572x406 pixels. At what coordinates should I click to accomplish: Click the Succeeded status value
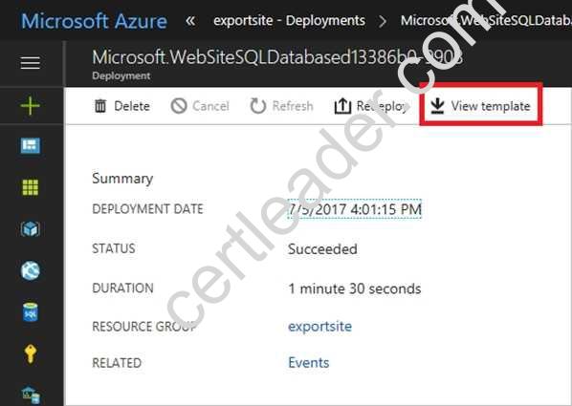(x=322, y=249)
